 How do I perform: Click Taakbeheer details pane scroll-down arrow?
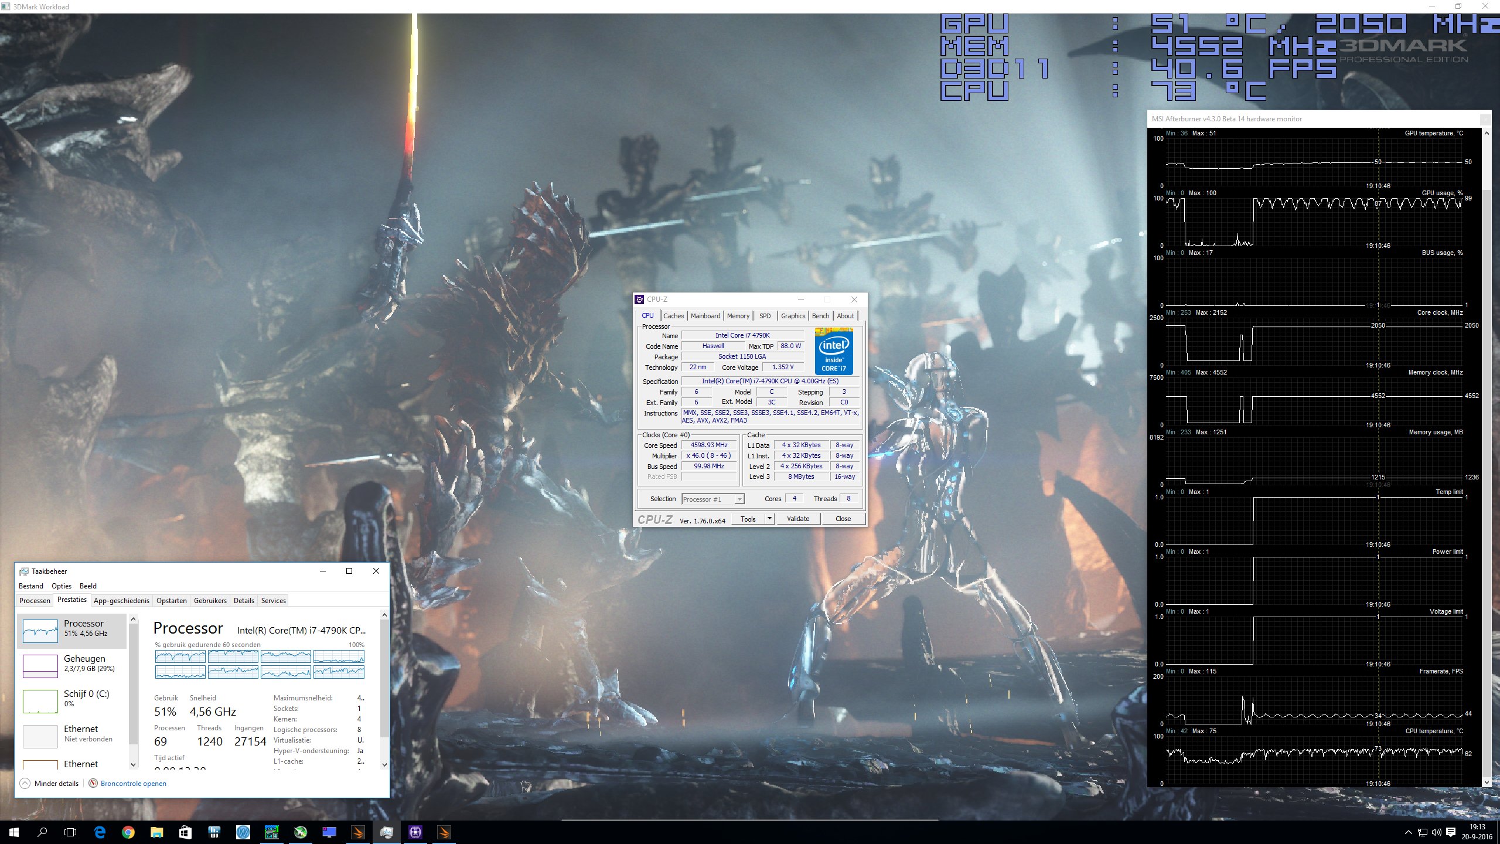pyautogui.click(x=384, y=764)
